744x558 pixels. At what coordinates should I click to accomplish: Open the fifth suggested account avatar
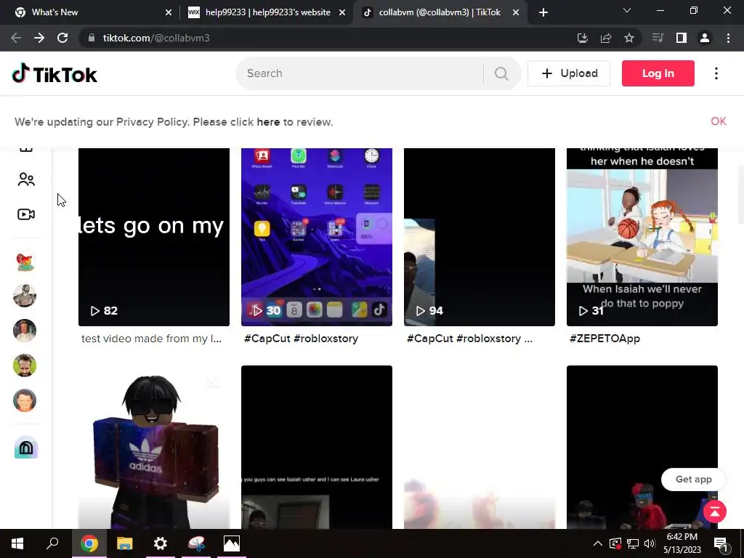(25, 400)
